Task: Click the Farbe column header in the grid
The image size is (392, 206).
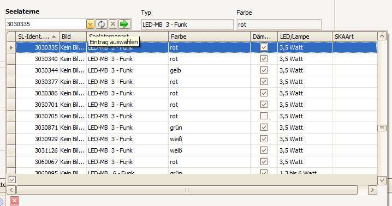Action: point(210,37)
